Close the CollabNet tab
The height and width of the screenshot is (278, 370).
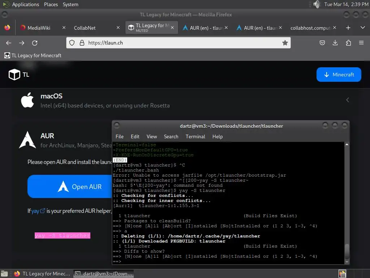[x=118, y=28]
